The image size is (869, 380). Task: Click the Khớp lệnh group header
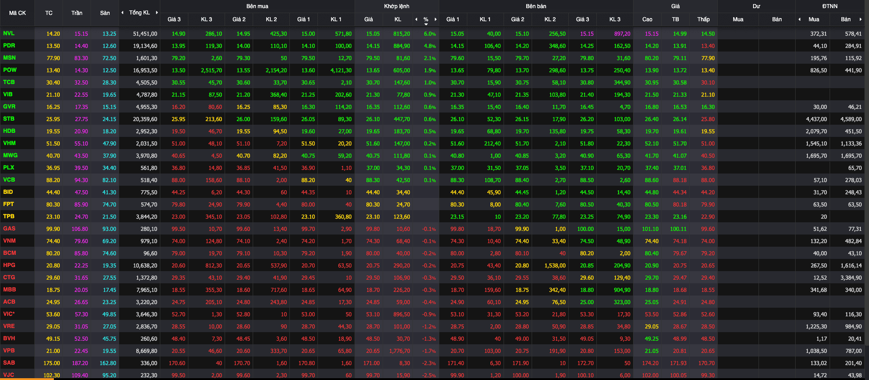[x=397, y=6]
